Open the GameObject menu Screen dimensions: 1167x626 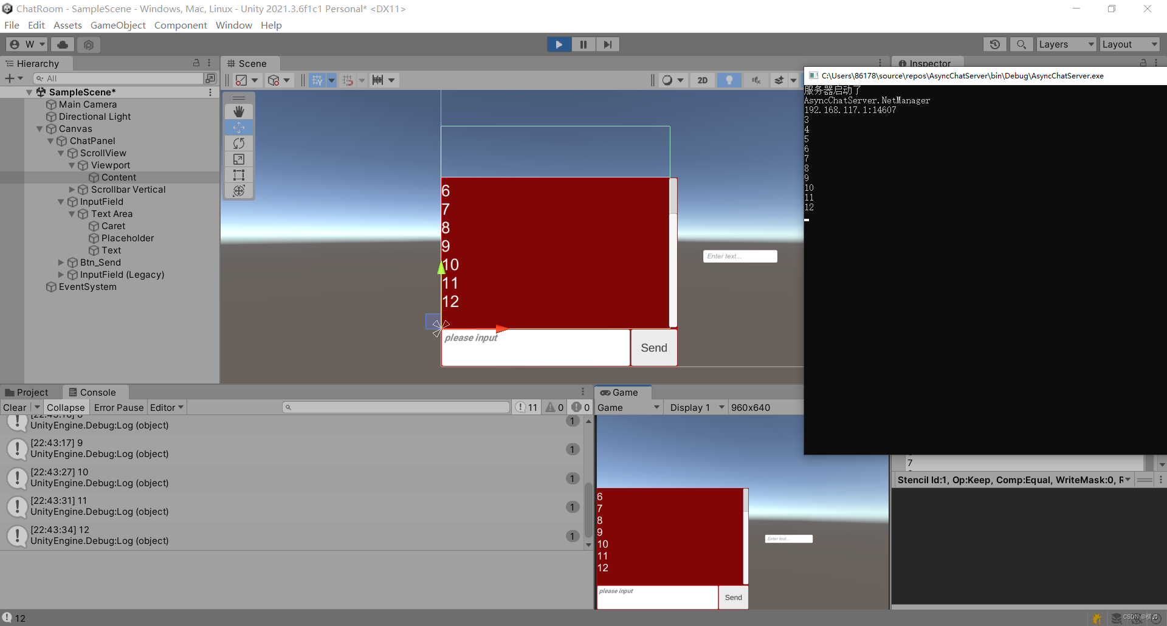tap(118, 25)
